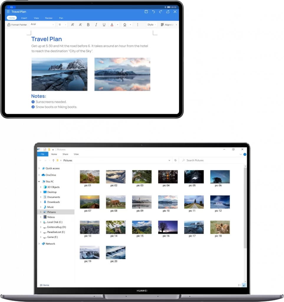Switch to the Insert tab
This screenshot has height=302, width=284.
pos(24,18)
